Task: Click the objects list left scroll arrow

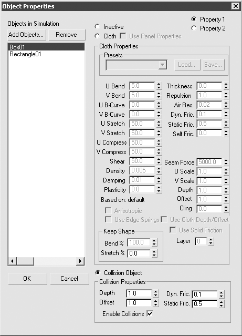Action: click(x=12, y=261)
